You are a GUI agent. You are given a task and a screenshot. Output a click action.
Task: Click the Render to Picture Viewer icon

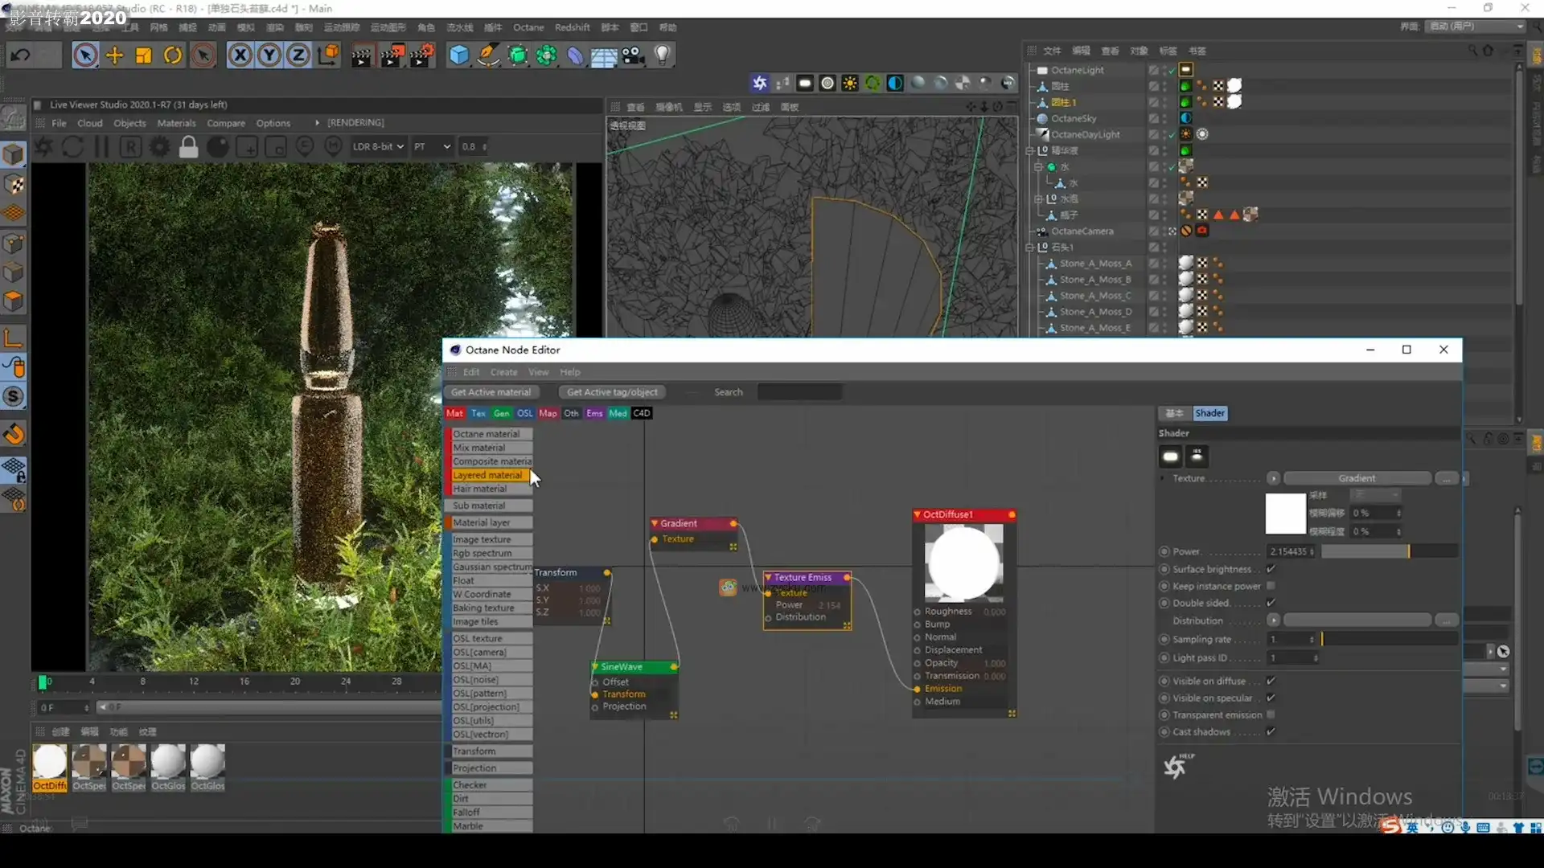(392, 55)
